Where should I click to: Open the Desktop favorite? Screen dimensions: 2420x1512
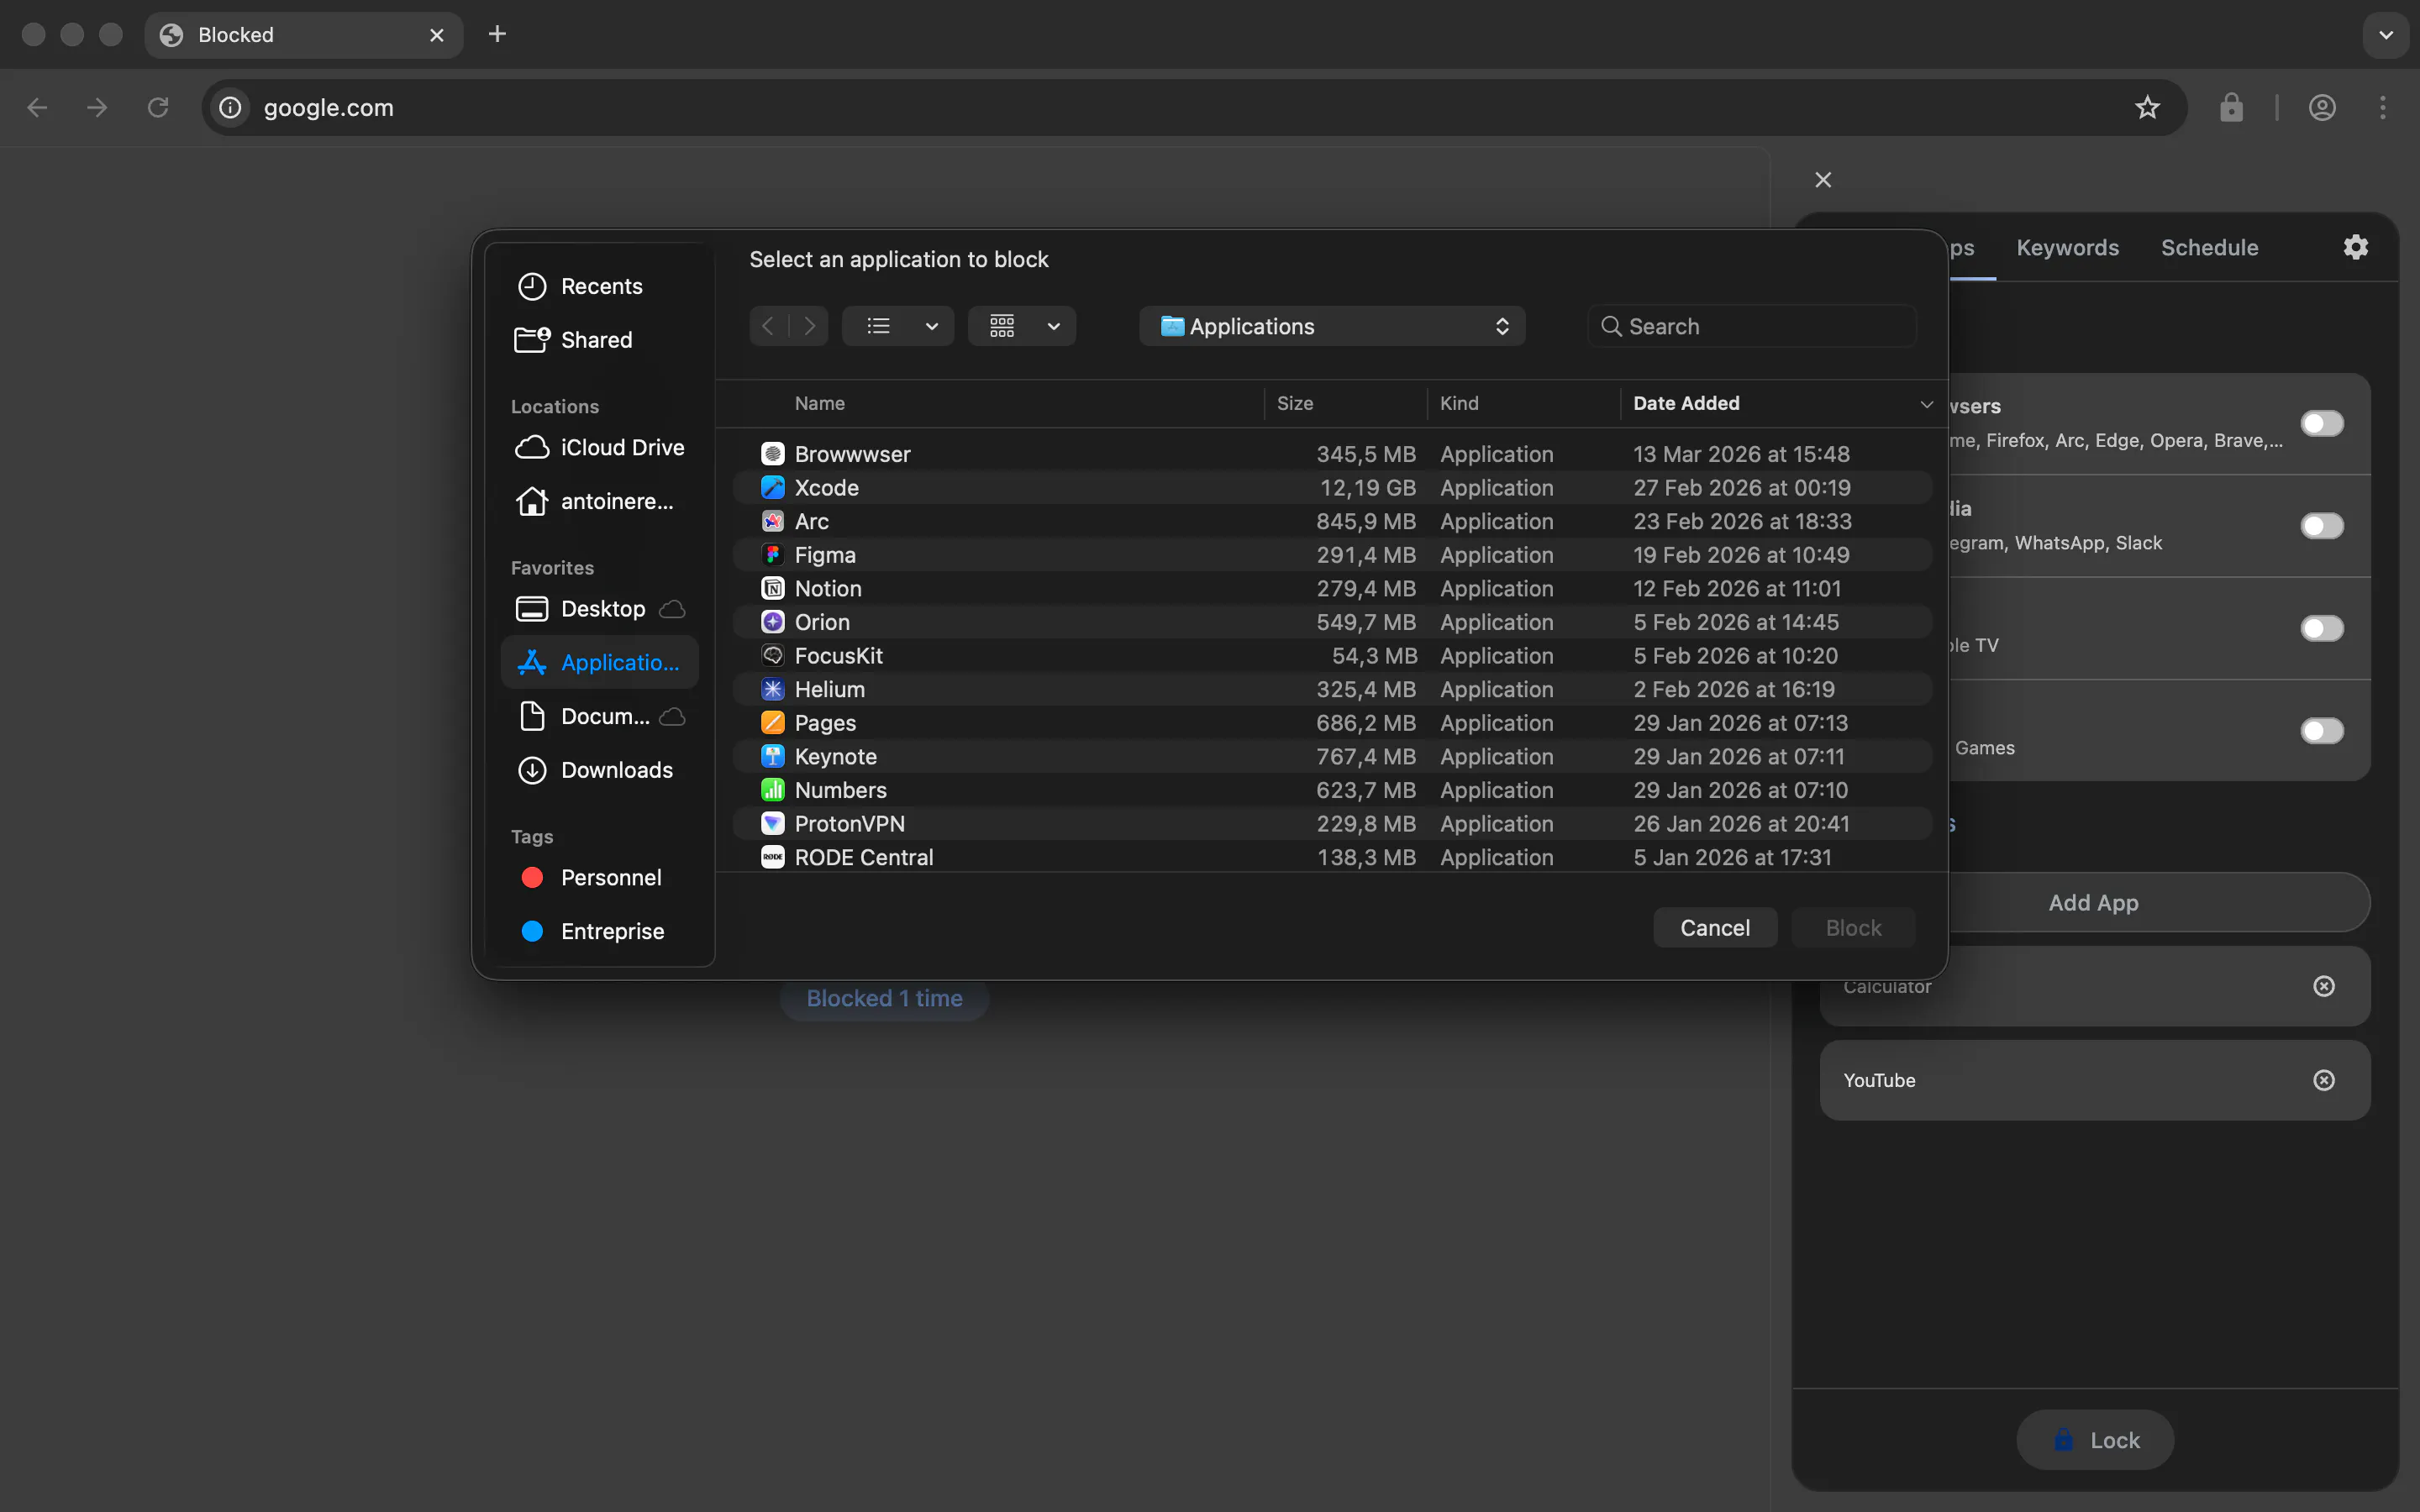click(599, 608)
